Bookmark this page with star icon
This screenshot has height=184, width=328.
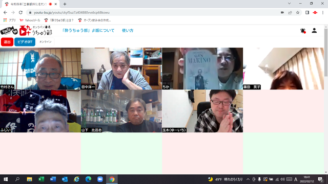coord(298,12)
